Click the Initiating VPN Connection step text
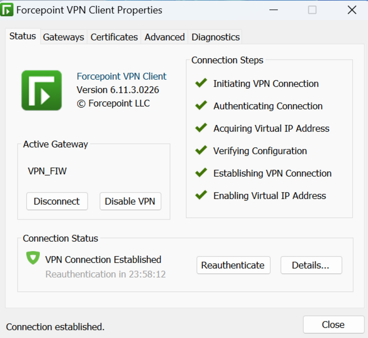This screenshot has height=338, width=368. pos(266,84)
